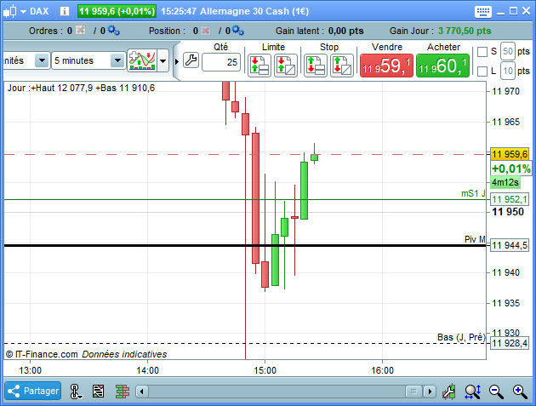Screen dimensions: 536x406
Task: Click the scrollbar left arrow
Action: [x=142, y=392]
